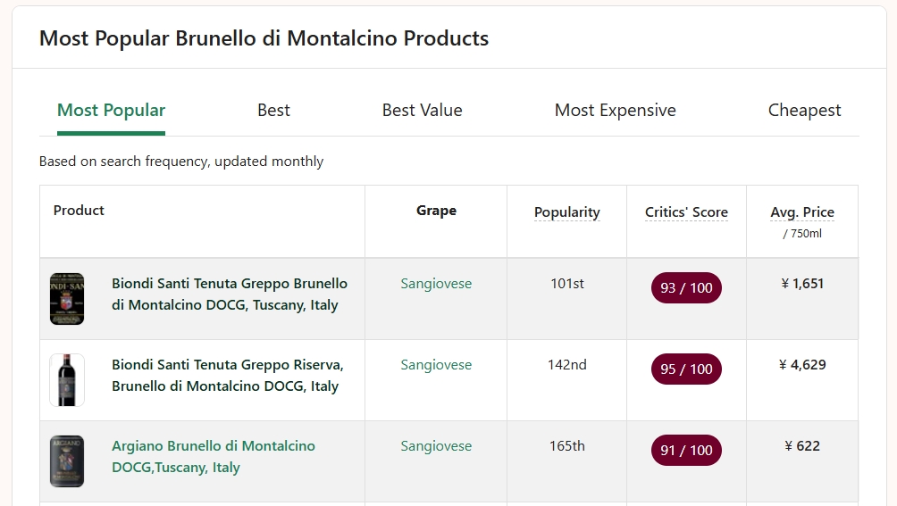The width and height of the screenshot is (897, 506).
Task: Open Argiano Brunello di Montalcino DOCG link
Action: pos(213,457)
